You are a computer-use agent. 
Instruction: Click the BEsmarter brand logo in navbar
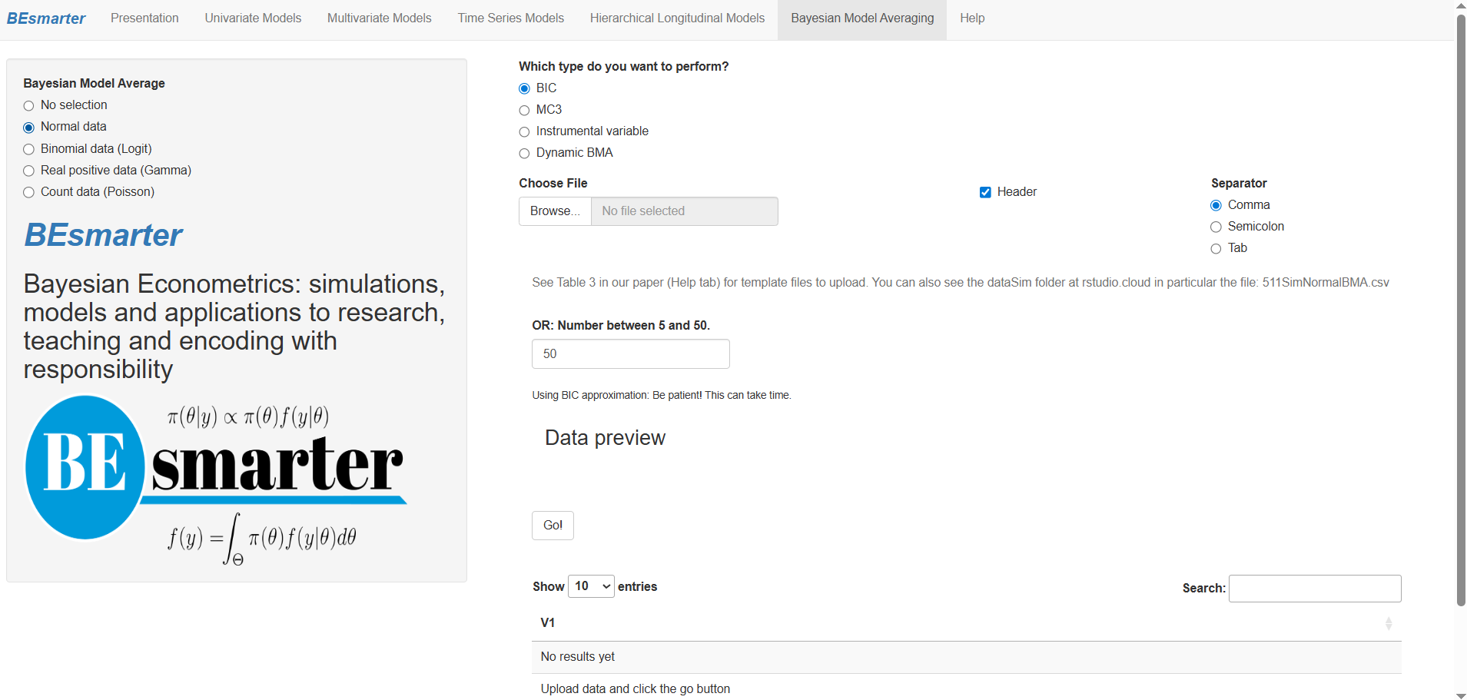pyautogui.click(x=46, y=18)
